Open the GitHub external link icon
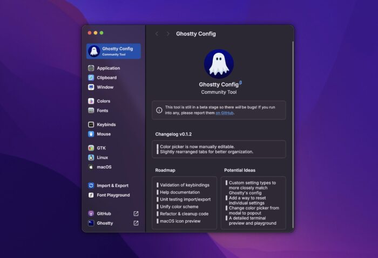 tap(136, 214)
